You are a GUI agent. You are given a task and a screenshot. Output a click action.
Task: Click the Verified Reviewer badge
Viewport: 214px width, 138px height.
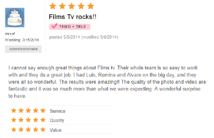(x=23, y=49)
